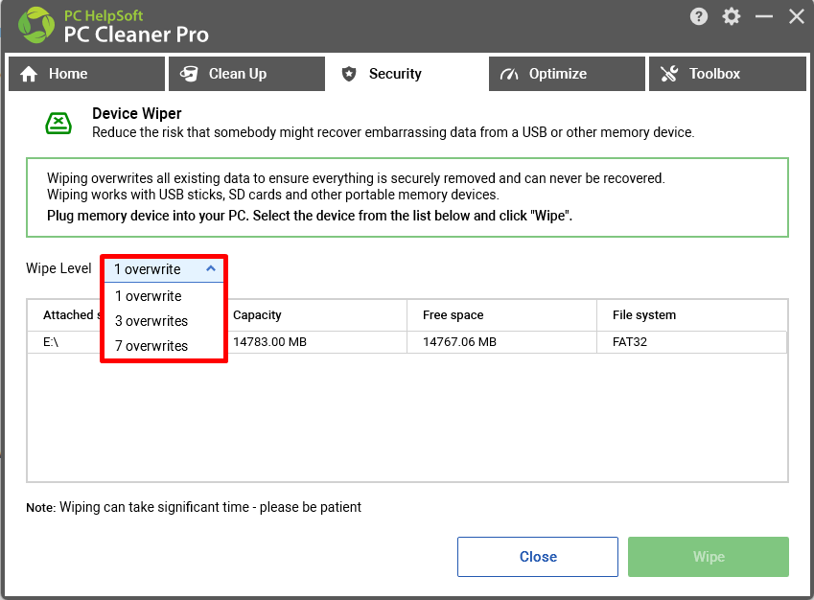
Task: Open the help question mark icon
Action: click(699, 16)
